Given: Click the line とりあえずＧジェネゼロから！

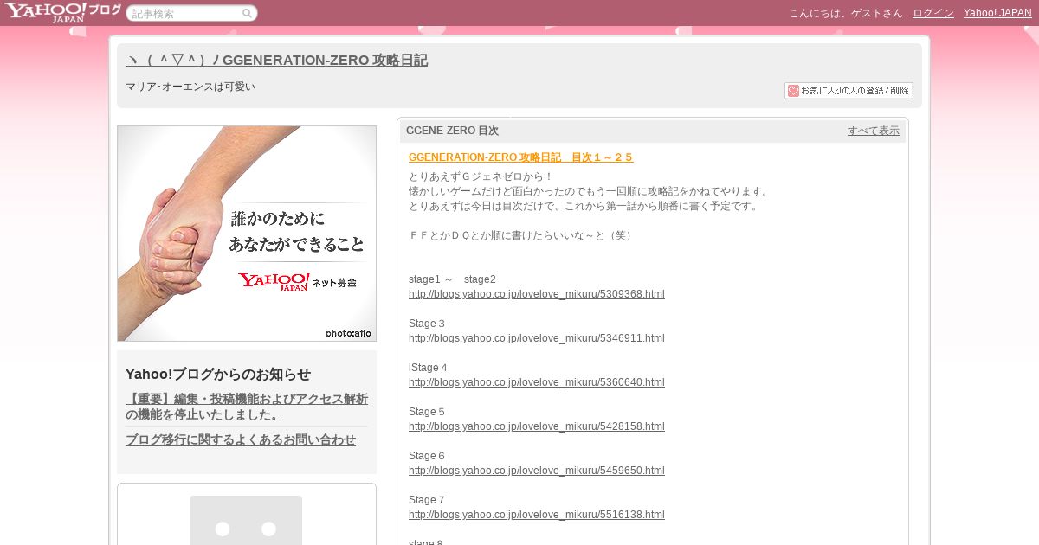Looking at the screenshot, I should [x=481, y=176].
